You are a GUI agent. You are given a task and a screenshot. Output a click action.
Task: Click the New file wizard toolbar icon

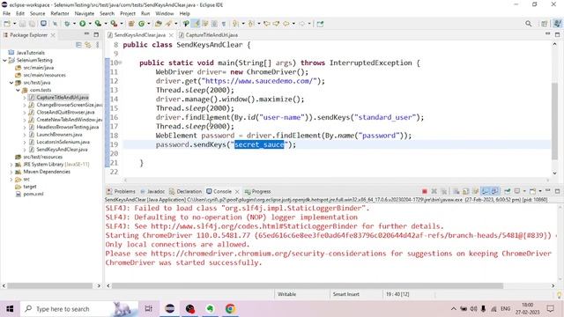coord(7,24)
